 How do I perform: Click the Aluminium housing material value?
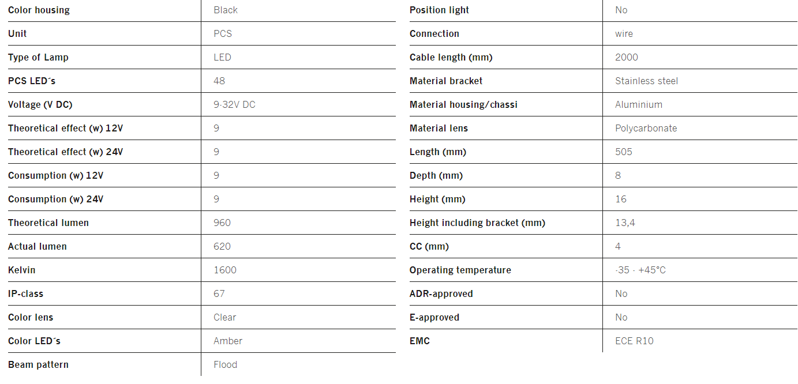(639, 104)
